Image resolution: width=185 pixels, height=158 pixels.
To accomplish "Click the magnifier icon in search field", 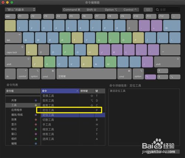I will 157,10.
